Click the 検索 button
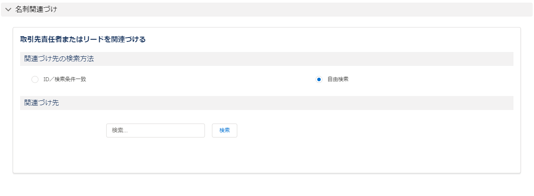 225,131
